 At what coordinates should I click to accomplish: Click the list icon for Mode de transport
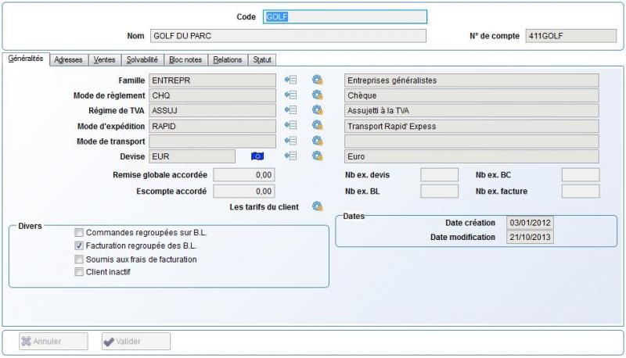tap(291, 141)
